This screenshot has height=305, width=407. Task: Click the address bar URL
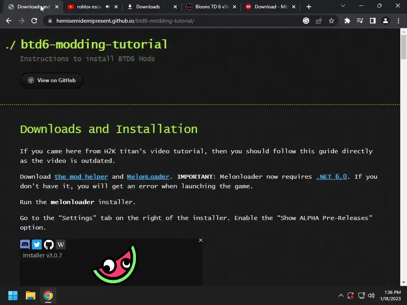(125, 21)
